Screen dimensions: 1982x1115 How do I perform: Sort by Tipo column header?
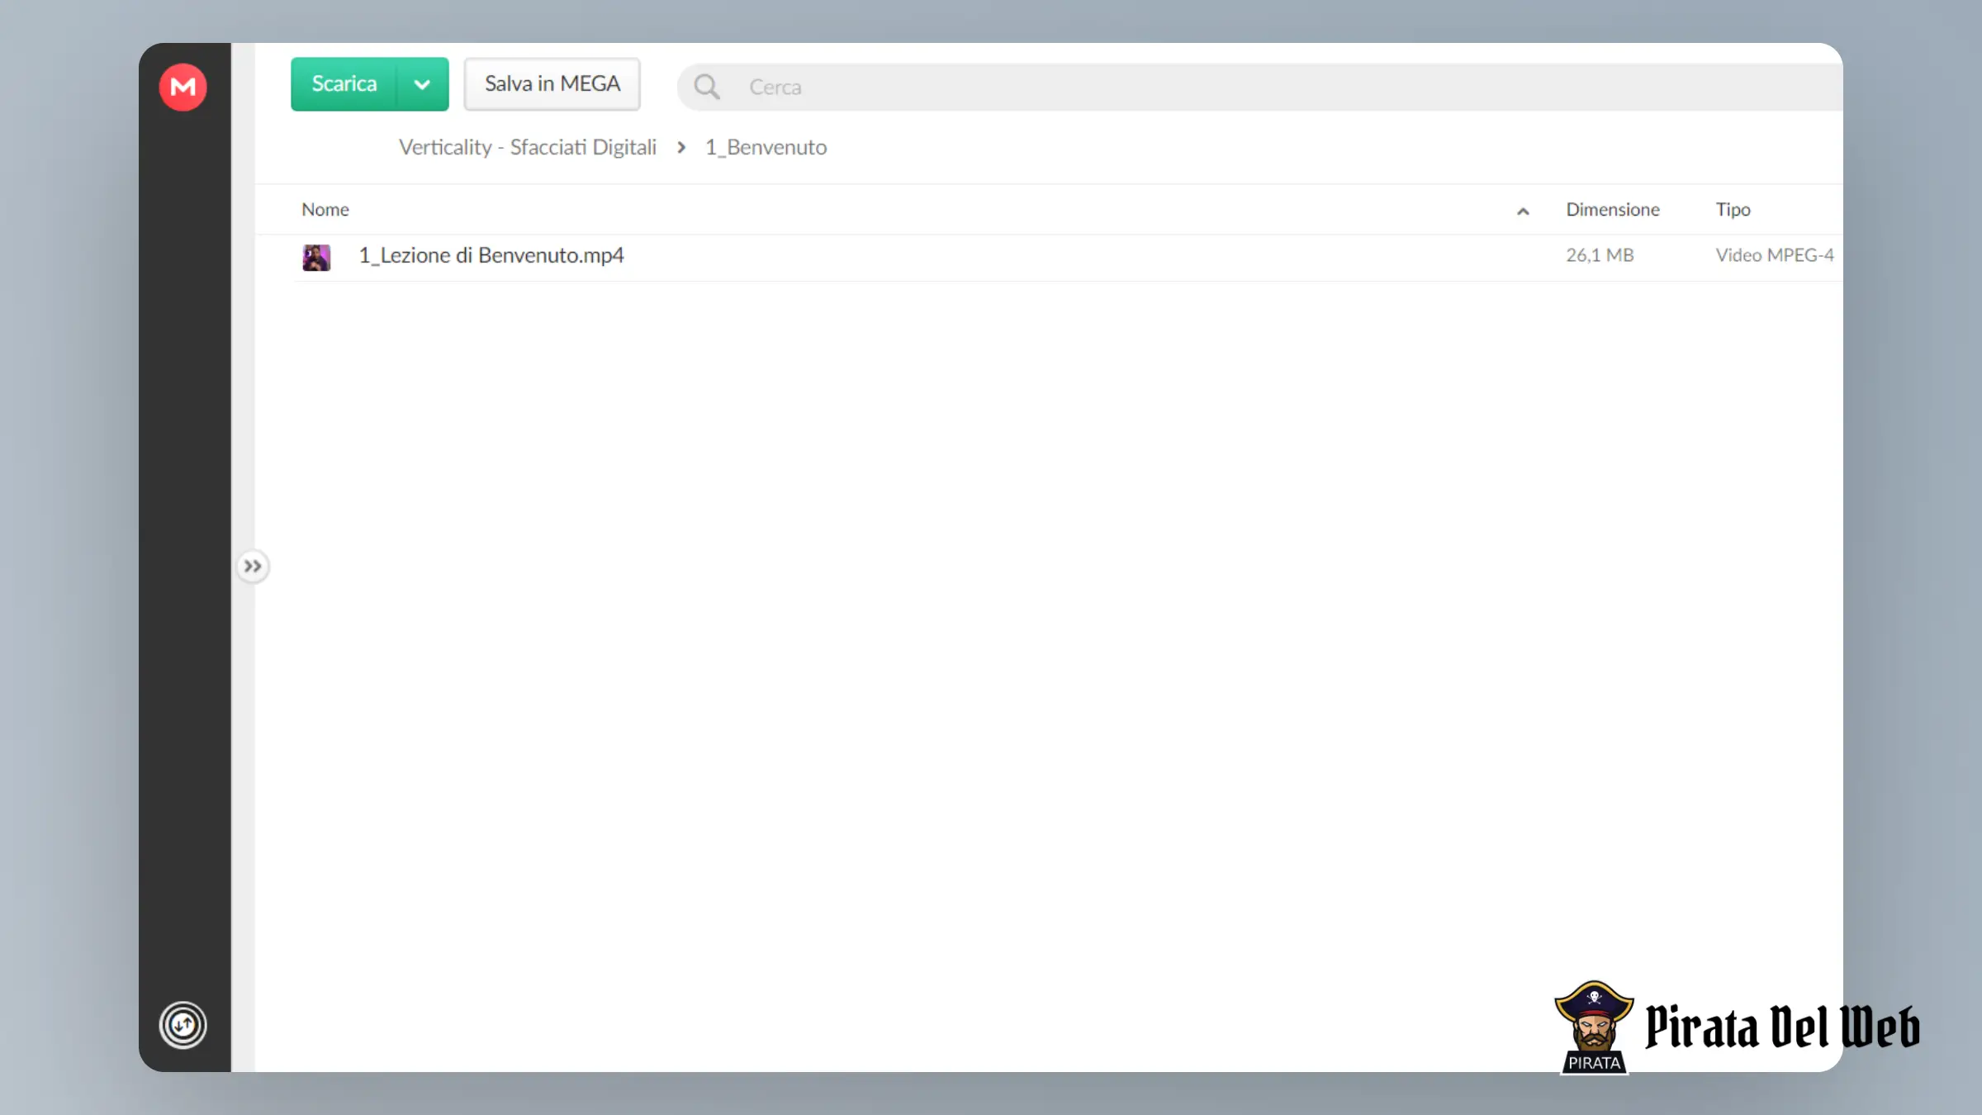pos(1733,210)
